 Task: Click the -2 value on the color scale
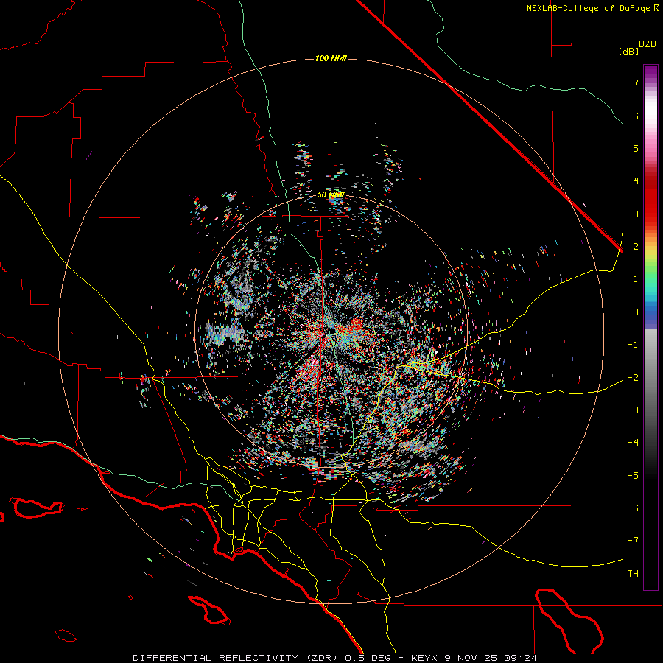pyautogui.click(x=633, y=377)
